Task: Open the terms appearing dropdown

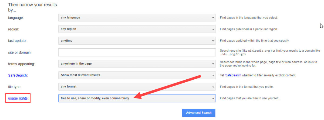Action: click(137, 64)
